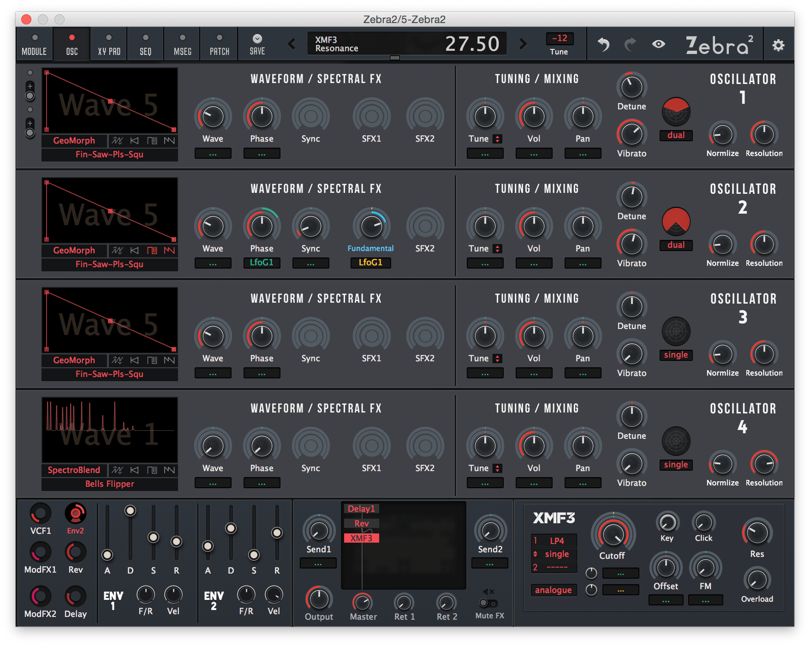Image resolution: width=810 pixels, height=646 pixels.
Task: Switch to the OSC tab
Action: point(72,44)
